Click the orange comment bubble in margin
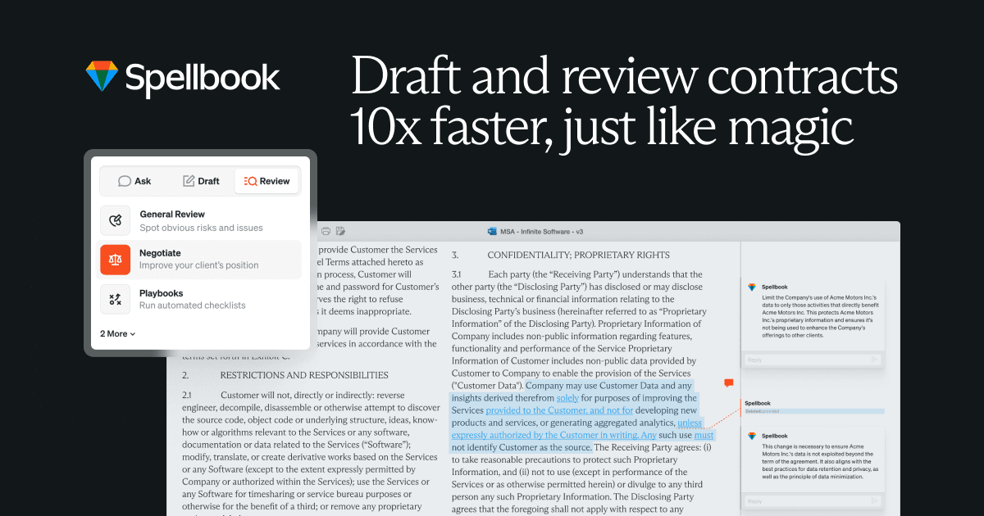This screenshot has width=984, height=516. click(728, 382)
